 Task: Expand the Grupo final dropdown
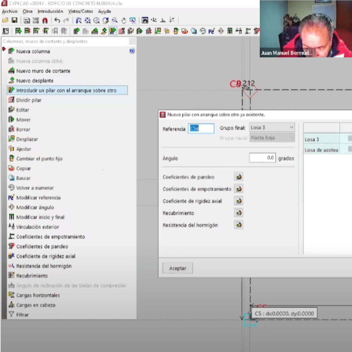[x=272, y=127]
